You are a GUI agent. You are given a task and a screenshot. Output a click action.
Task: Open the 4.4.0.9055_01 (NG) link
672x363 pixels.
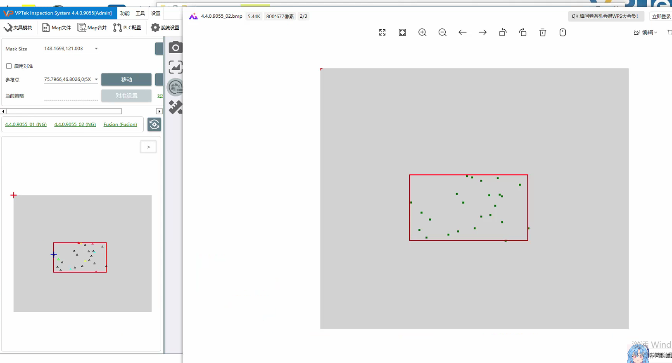coord(26,124)
